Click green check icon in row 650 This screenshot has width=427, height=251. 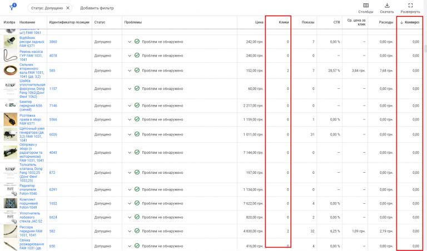137,246
